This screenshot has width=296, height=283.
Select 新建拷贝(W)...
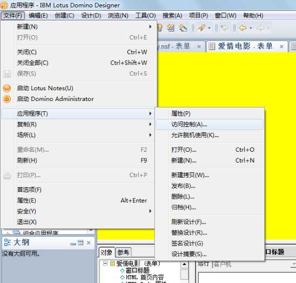[x=210, y=175]
